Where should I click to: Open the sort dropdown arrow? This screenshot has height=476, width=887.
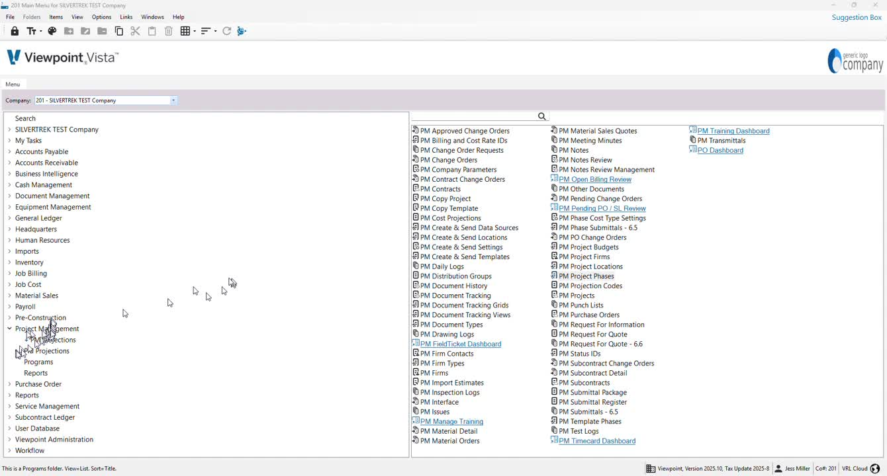click(x=215, y=31)
